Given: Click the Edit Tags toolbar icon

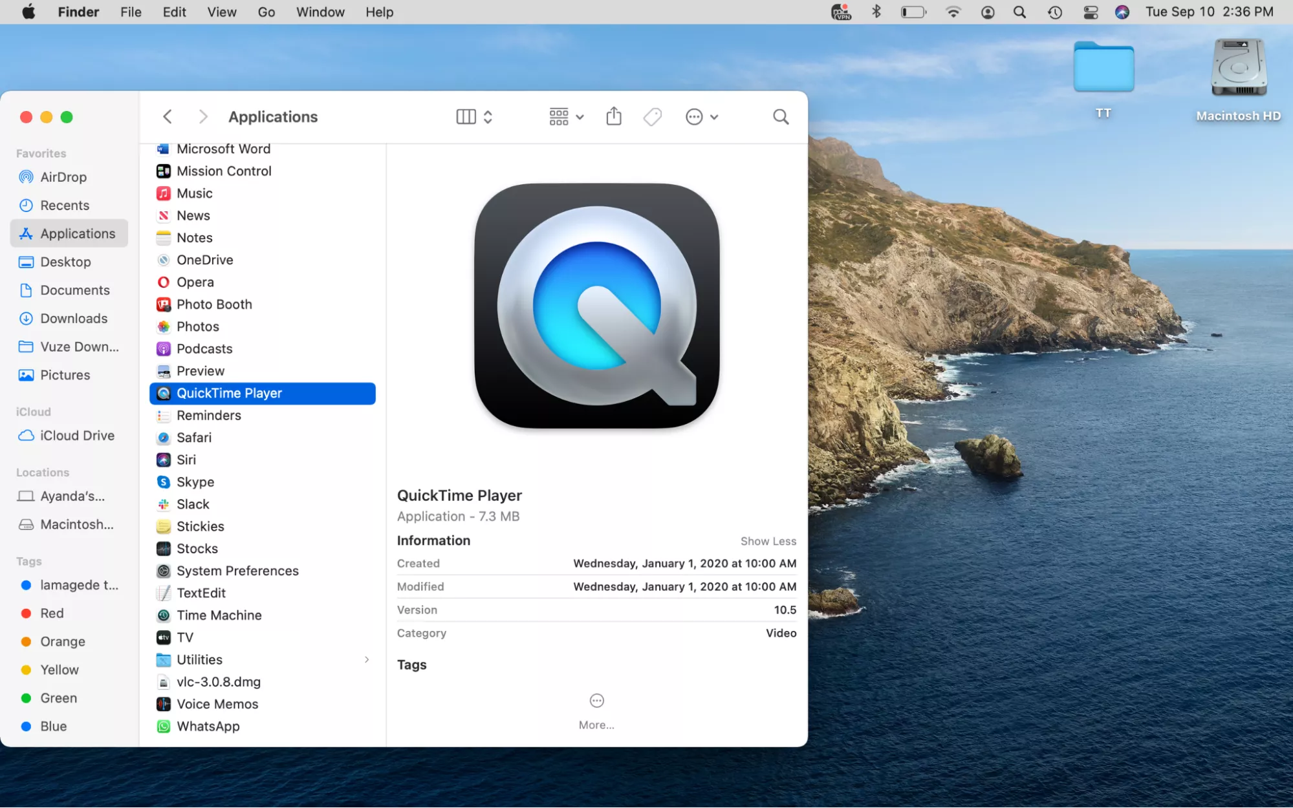Looking at the screenshot, I should (652, 117).
